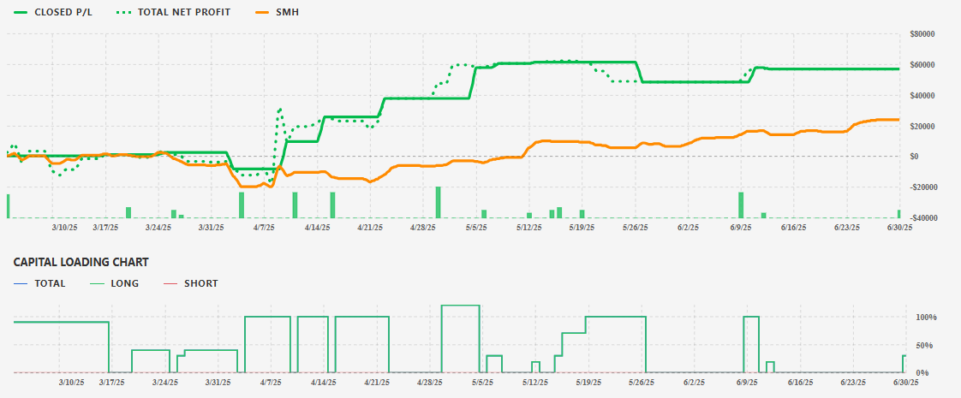Toggle the SHORT capital loading series

[191, 283]
